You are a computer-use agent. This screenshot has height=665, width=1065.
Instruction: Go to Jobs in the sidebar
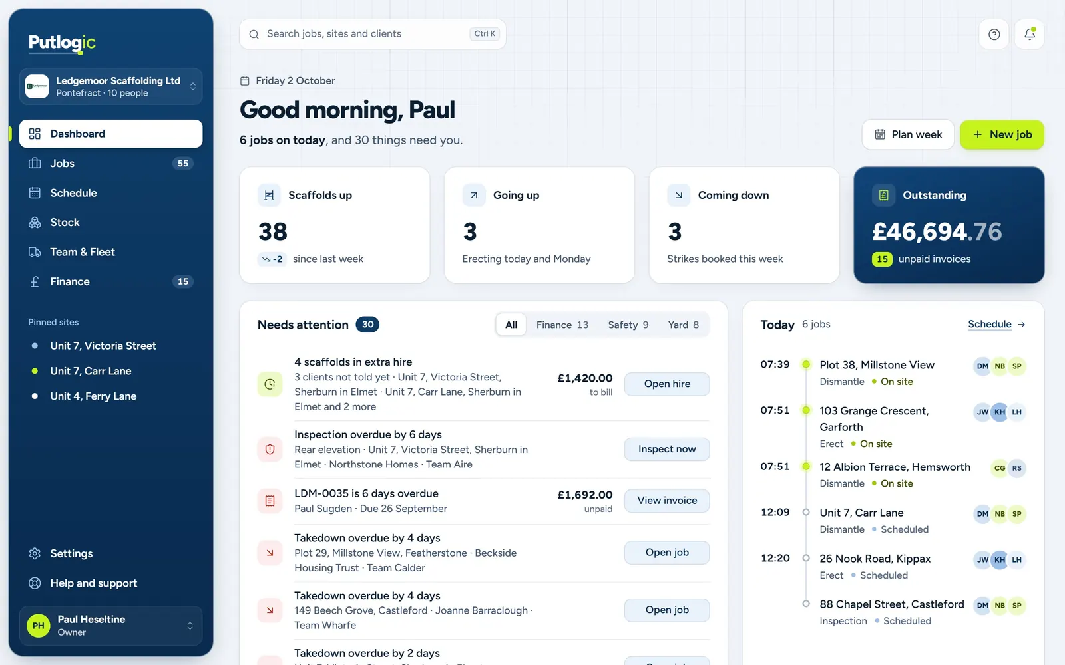(110, 164)
